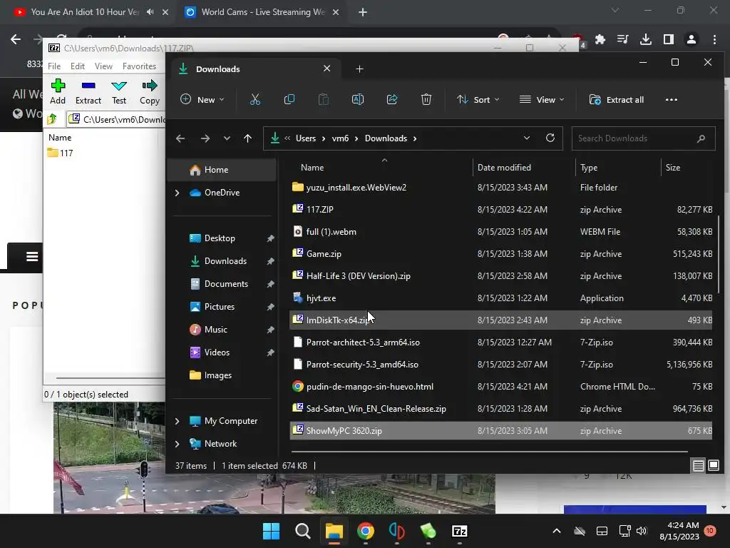Click the Share icon in Explorer toolbar
The image size is (730, 548).
pyautogui.click(x=392, y=99)
